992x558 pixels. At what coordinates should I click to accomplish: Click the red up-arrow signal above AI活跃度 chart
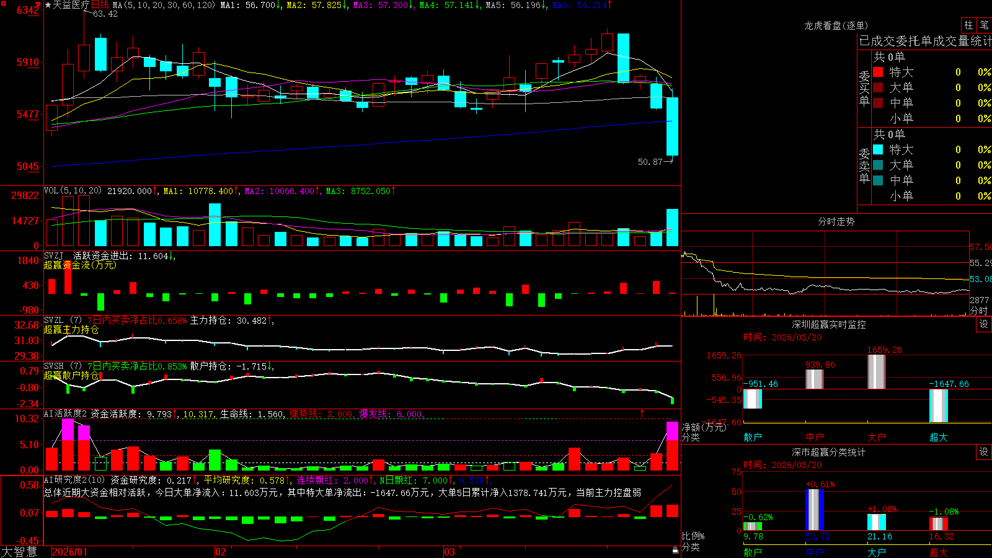pos(642,413)
